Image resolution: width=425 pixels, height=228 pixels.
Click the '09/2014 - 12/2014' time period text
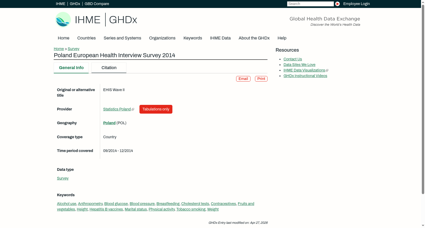(118, 151)
